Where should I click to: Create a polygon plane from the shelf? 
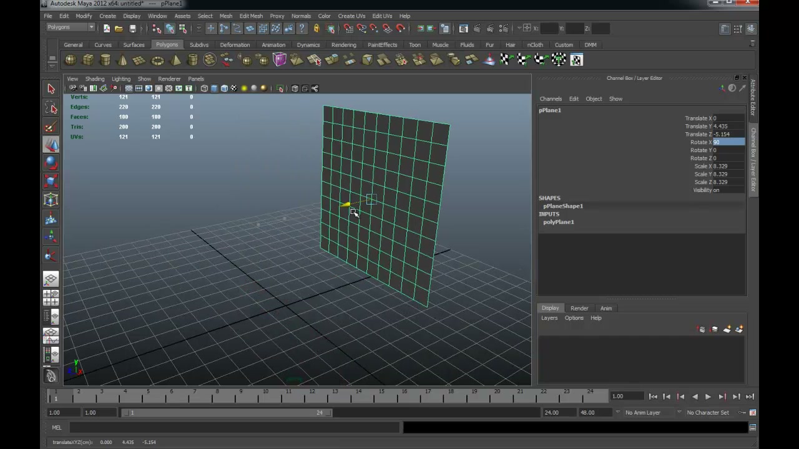point(140,60)
